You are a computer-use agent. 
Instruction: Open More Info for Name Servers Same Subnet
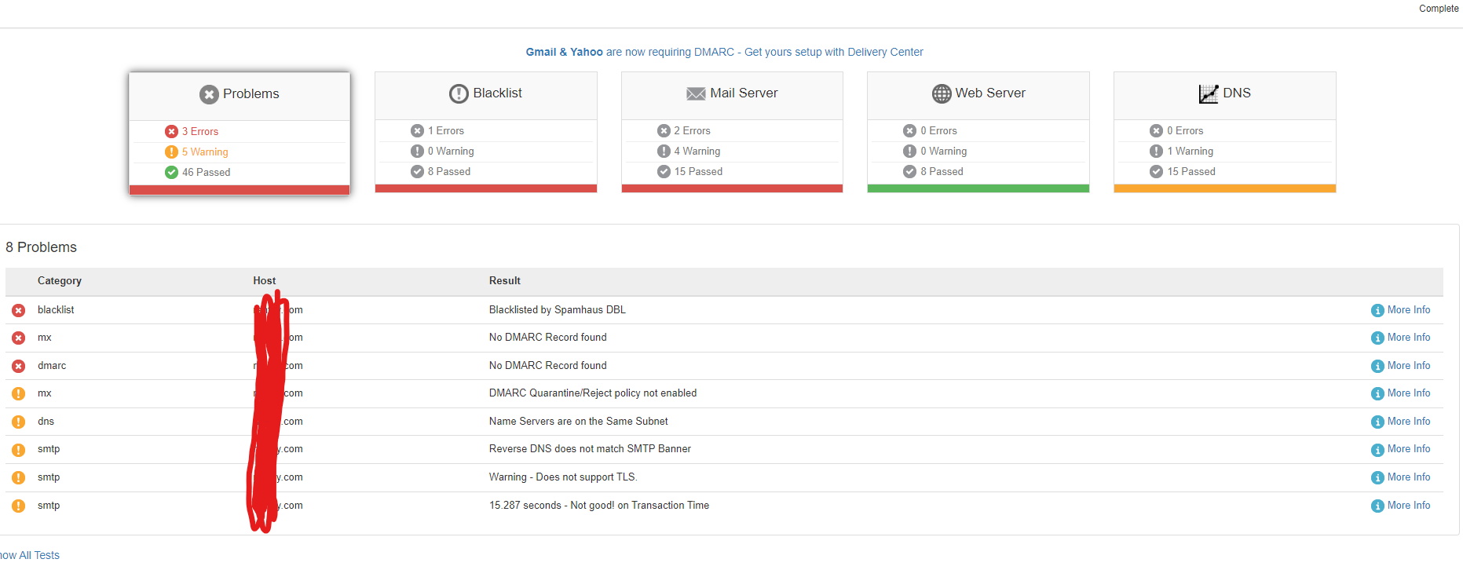pos(1401,422)
